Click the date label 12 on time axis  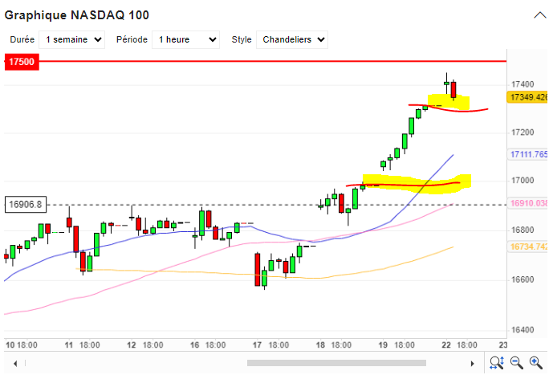[132, 344]
